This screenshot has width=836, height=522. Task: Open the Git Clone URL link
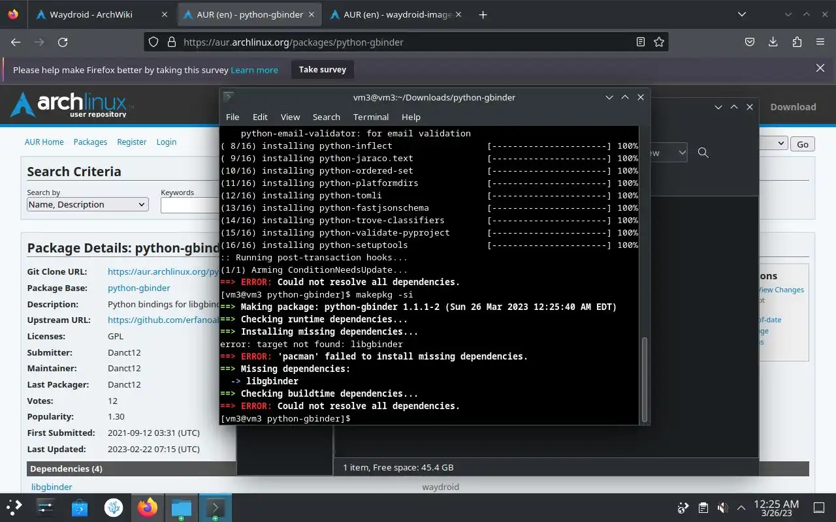point(163,271)
